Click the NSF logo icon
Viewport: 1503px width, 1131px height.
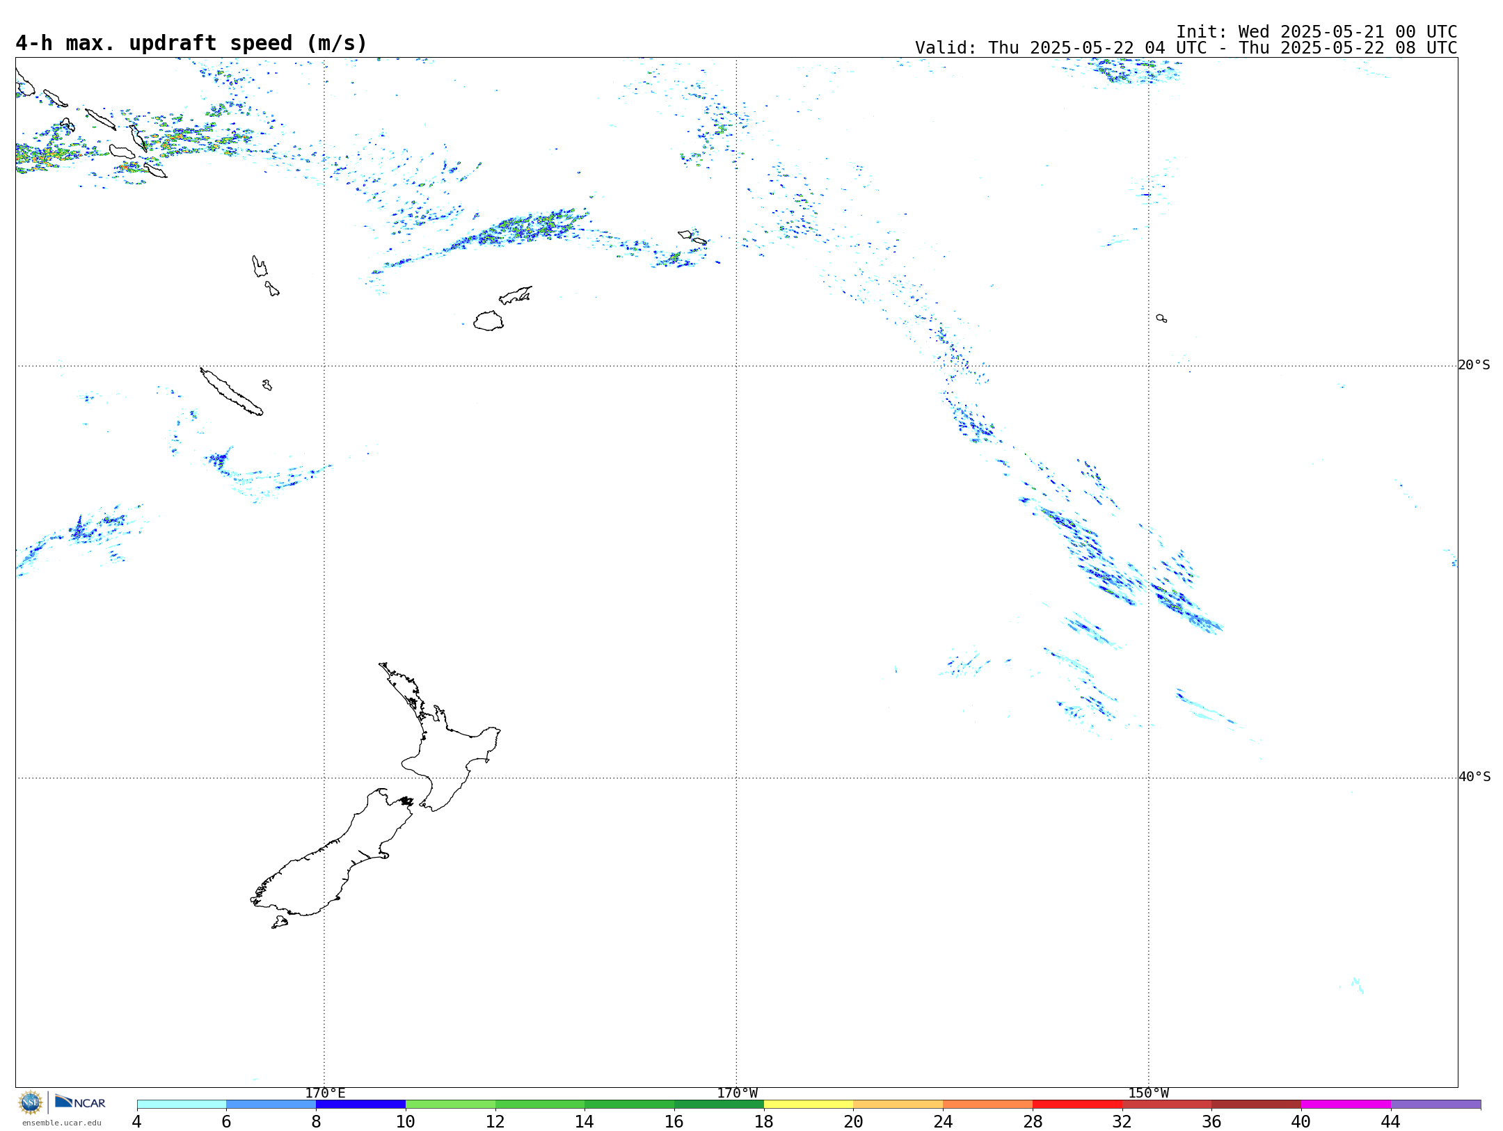click(x=31, y=1102)
